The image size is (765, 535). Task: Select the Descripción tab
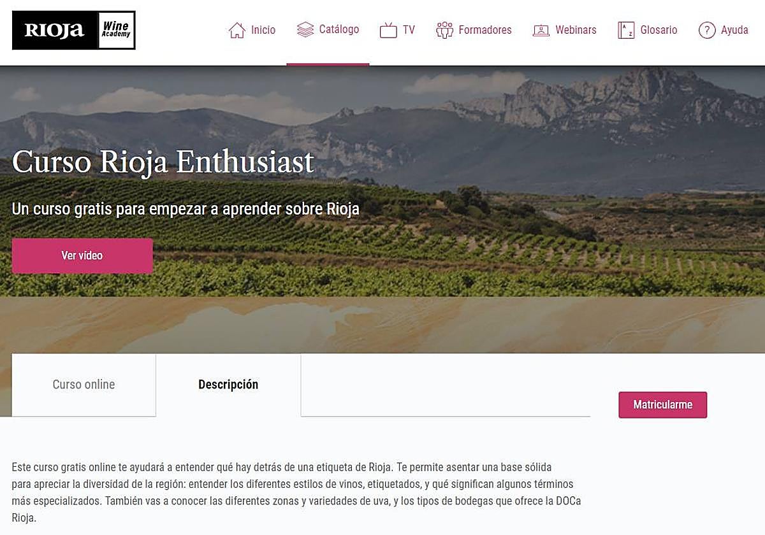(228, 385)
